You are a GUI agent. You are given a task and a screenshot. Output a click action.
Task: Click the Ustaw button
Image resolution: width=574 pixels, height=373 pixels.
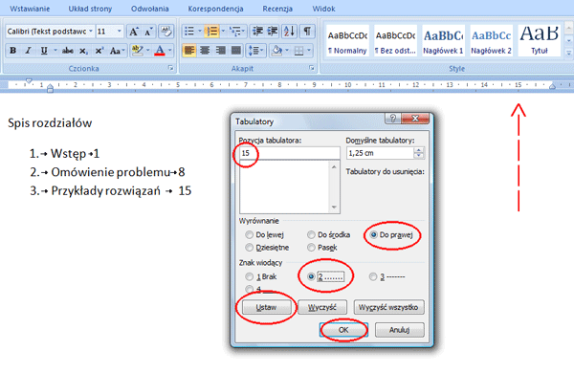267,307
